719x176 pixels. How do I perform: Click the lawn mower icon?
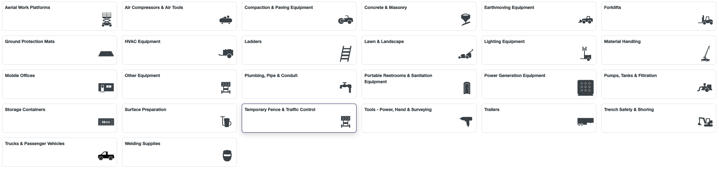pos(466,54)
